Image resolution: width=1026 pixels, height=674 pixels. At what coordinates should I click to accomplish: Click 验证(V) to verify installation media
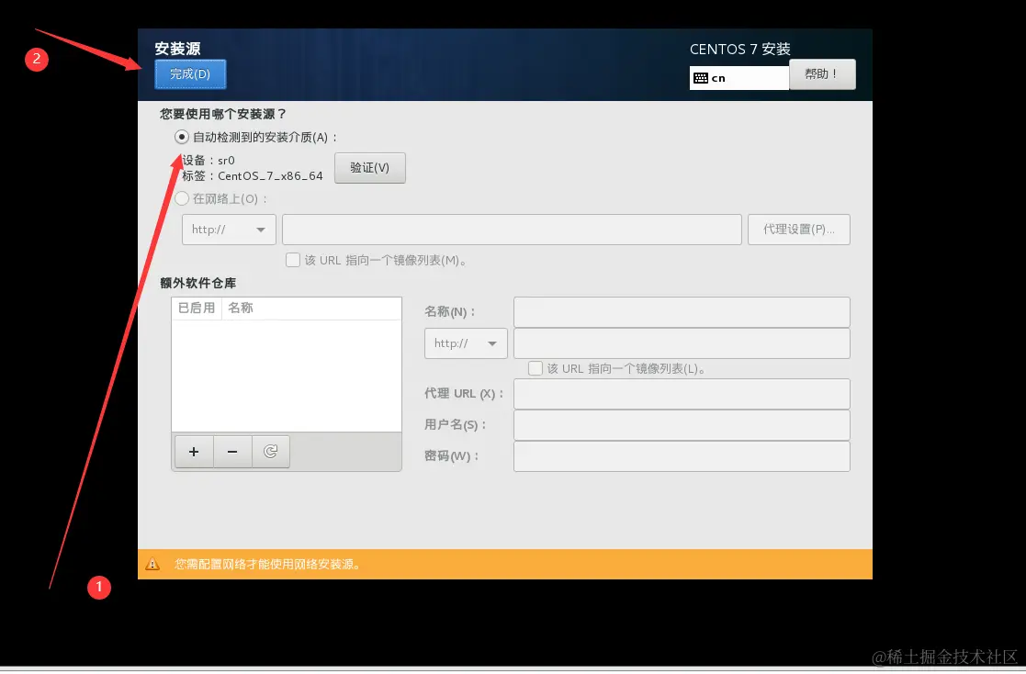pyautogui.click(x=370, y=168)
